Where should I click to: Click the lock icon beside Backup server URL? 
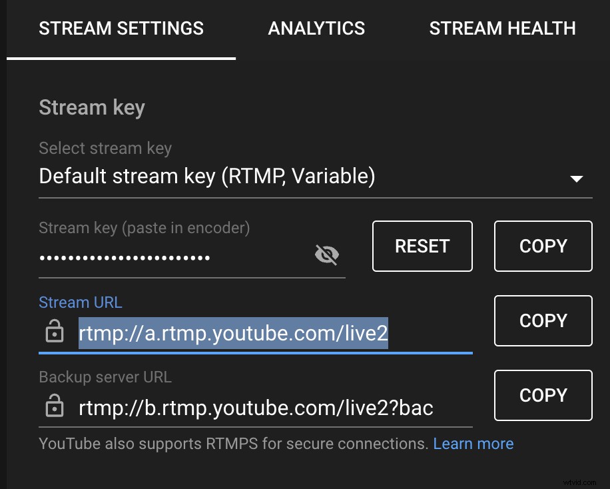point(54,406)
